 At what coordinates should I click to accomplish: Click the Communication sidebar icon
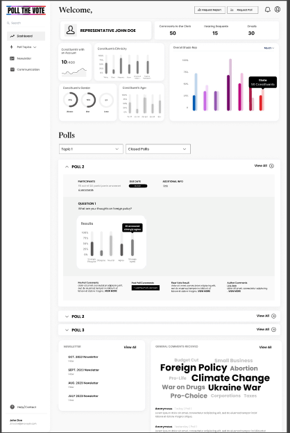click(x=12, y=69)
